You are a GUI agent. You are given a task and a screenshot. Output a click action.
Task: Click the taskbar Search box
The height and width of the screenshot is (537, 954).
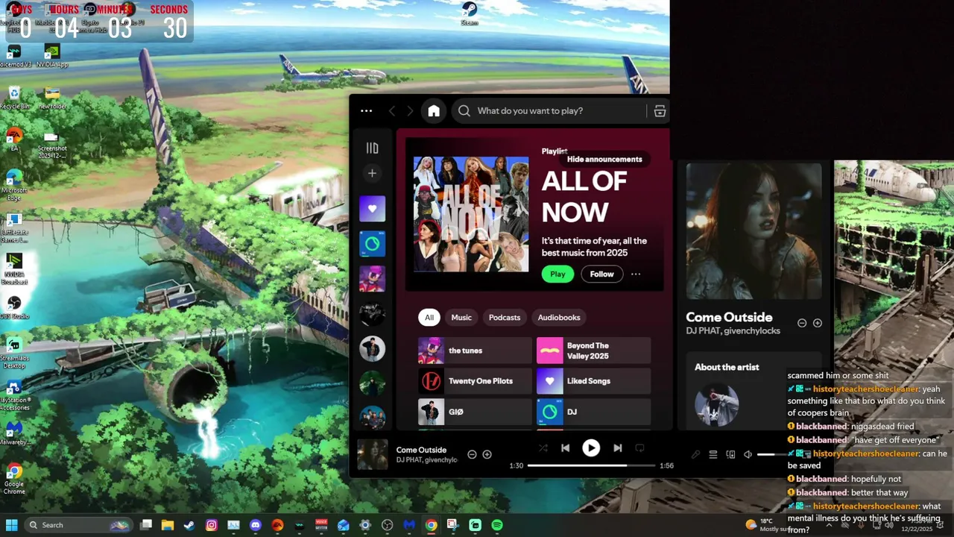78,525
